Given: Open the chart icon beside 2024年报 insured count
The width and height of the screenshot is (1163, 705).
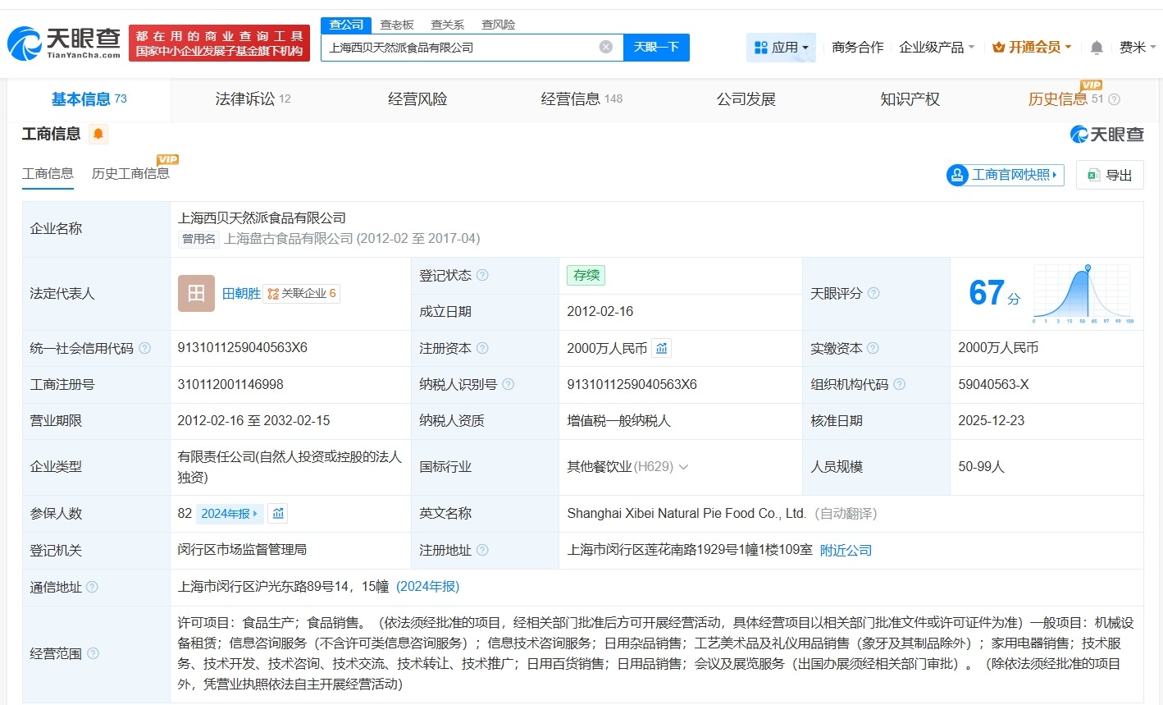Looking at the screenshot, I should click(278, 514).
